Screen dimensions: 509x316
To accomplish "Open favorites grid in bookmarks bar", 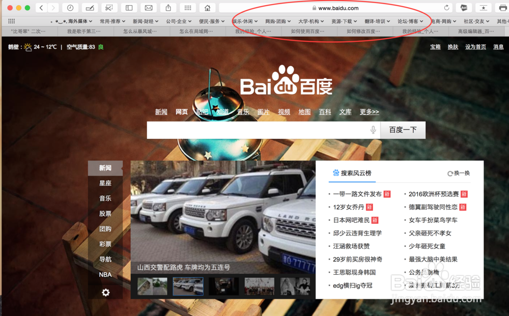I will point(11,21).
